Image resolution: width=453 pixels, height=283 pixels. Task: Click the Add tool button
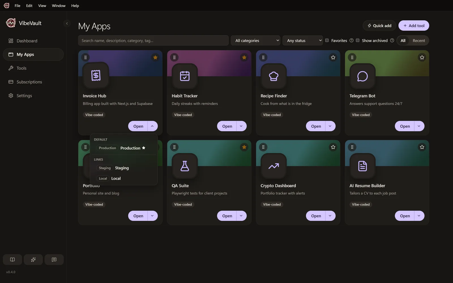pyautogui.click(x=414, y=25)
